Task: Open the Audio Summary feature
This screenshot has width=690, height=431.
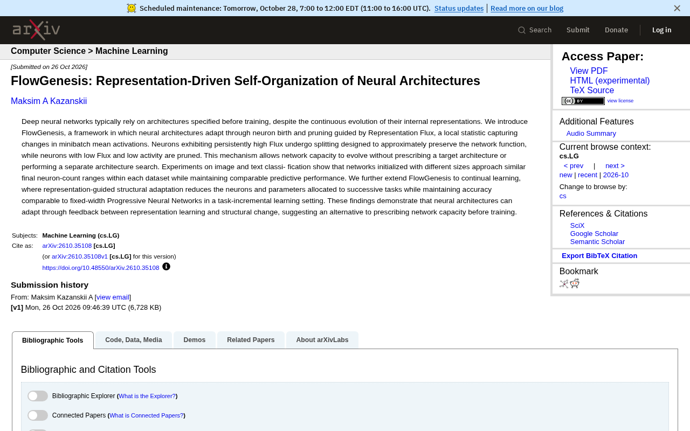Action: tap(591, 134)
